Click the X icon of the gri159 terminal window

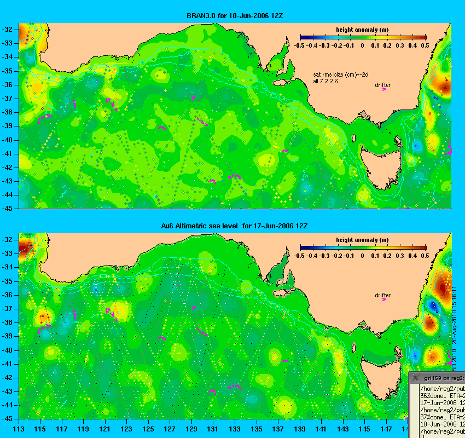click(415, 378)
